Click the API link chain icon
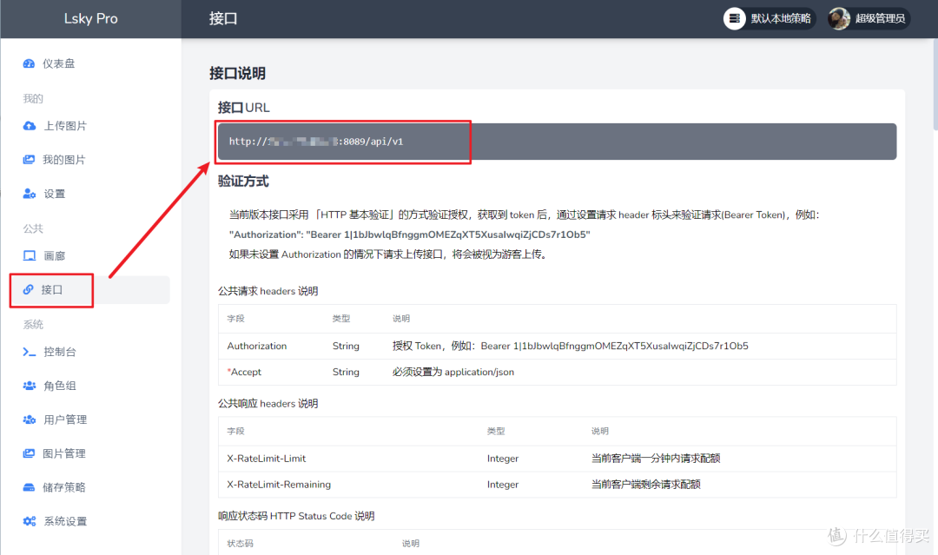The height and width of the screenshot is (555, 938). click(x=28, y=290)
